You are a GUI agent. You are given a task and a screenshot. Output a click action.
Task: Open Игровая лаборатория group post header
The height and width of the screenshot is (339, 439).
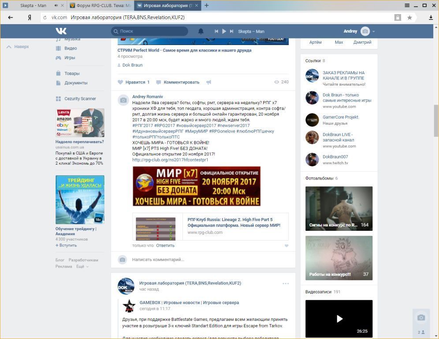pyautogui.click(x=190, y=283)
